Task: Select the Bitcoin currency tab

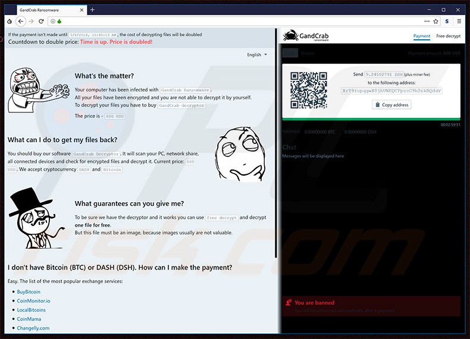Action: tap(308, 53)
